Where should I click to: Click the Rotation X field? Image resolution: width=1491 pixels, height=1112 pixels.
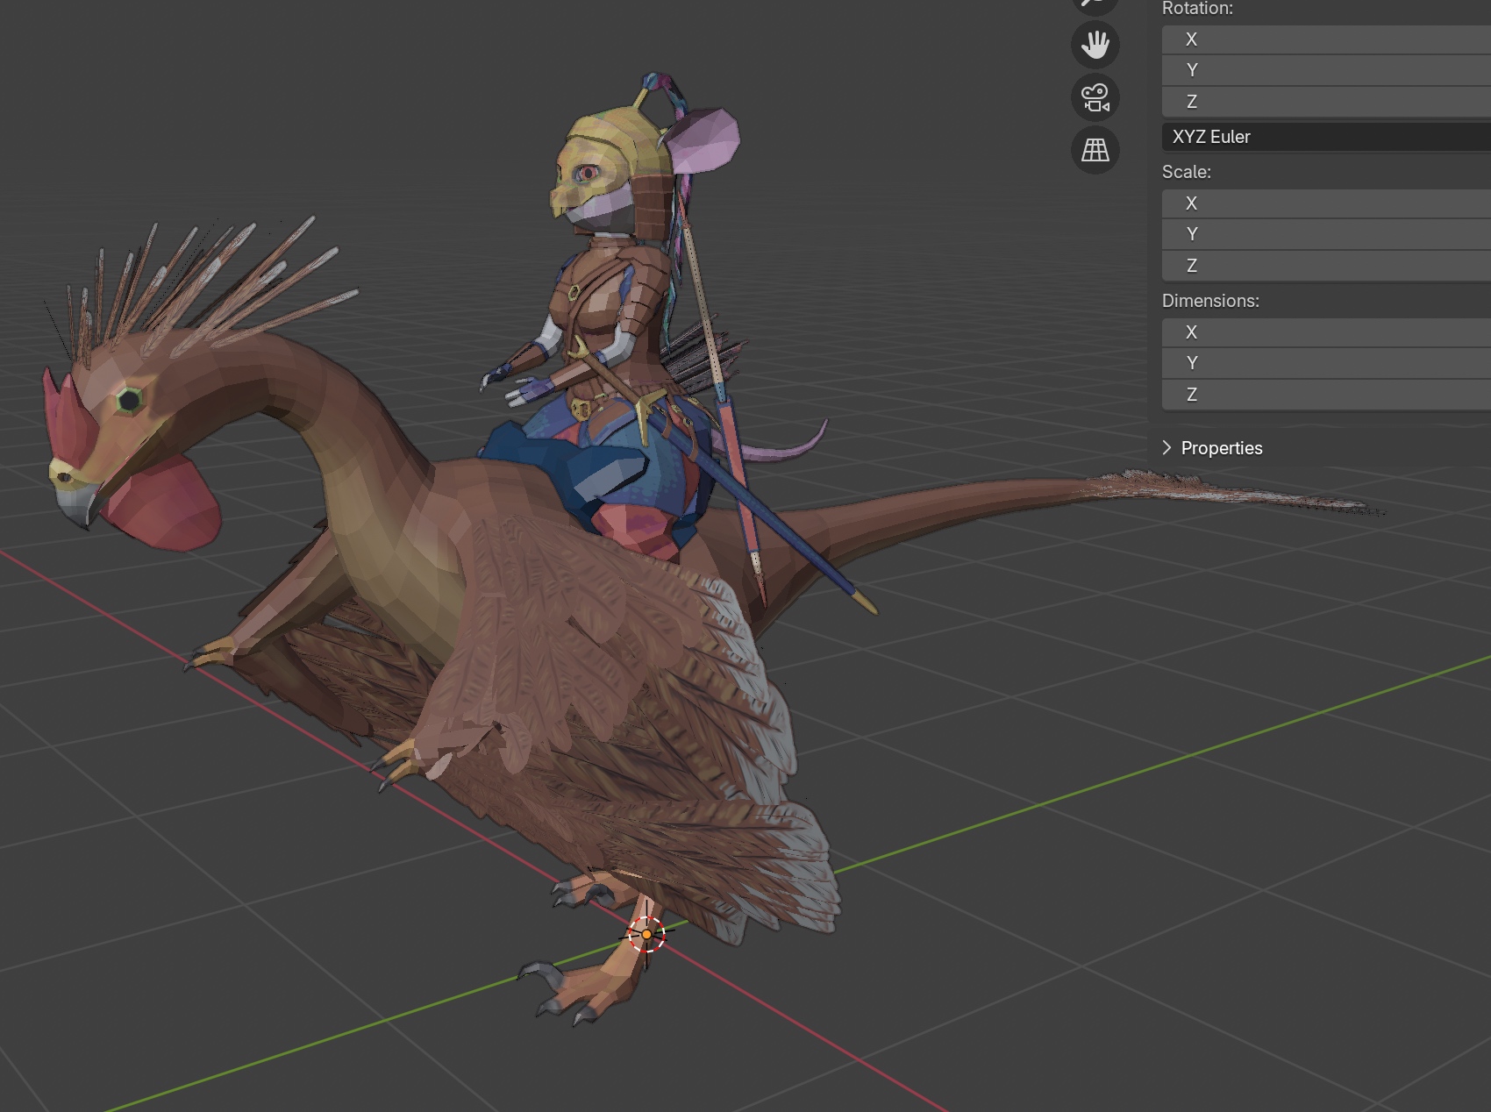(x=1326, y=39)
